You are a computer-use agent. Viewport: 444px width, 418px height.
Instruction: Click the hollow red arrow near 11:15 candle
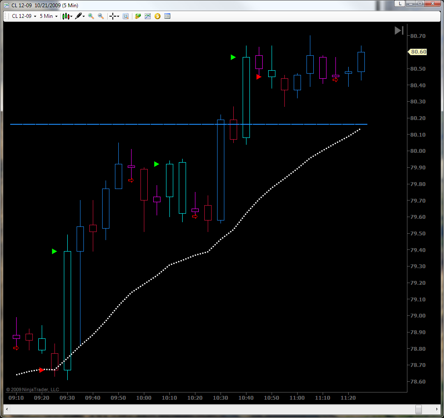pos(335,80)
